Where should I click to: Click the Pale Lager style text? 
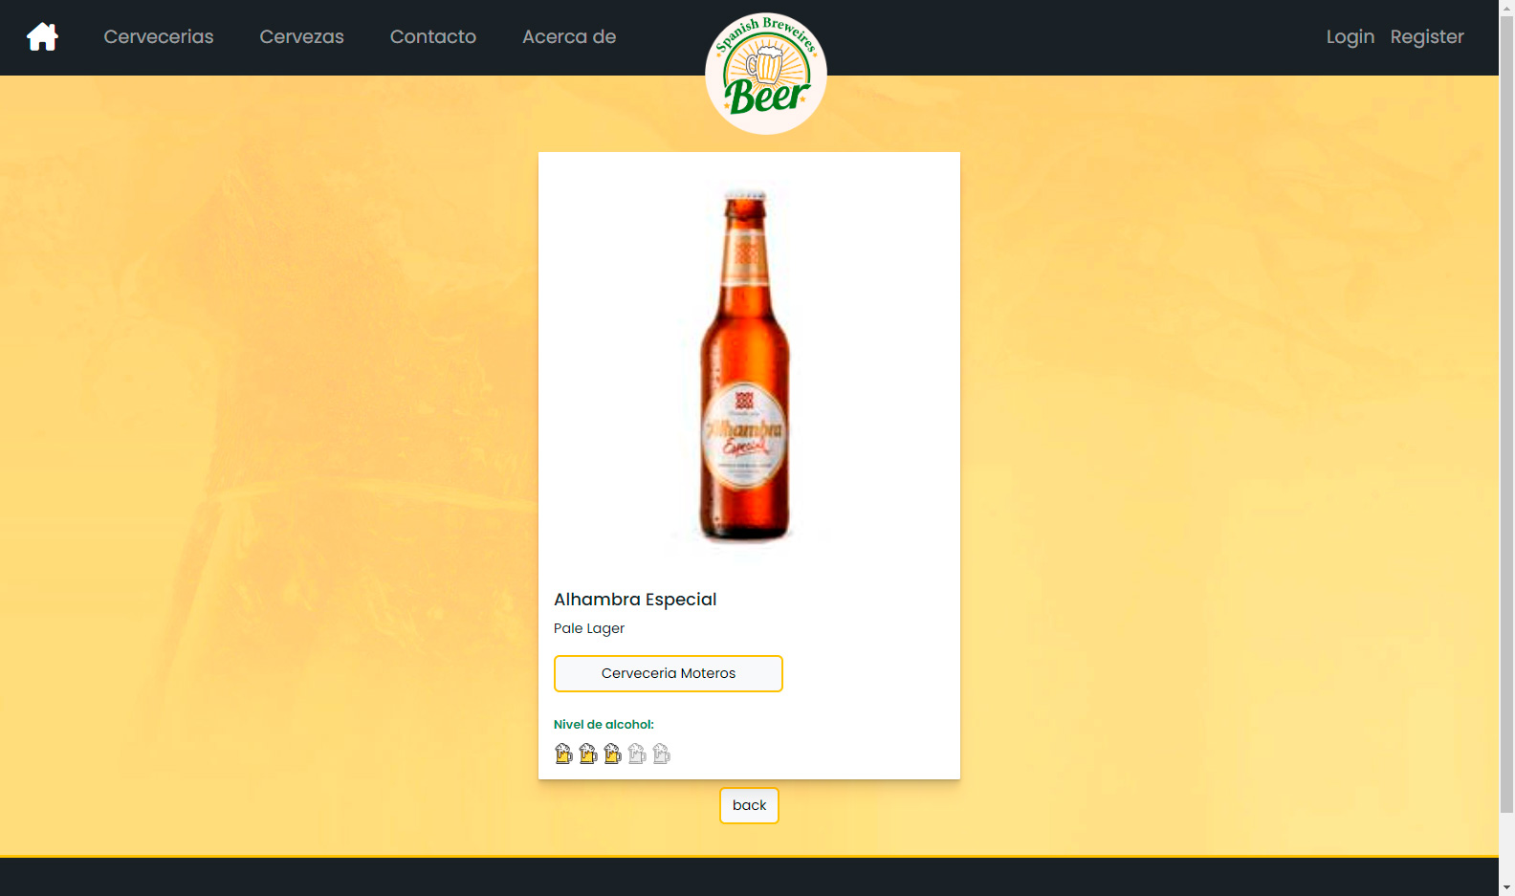point(589,628)
